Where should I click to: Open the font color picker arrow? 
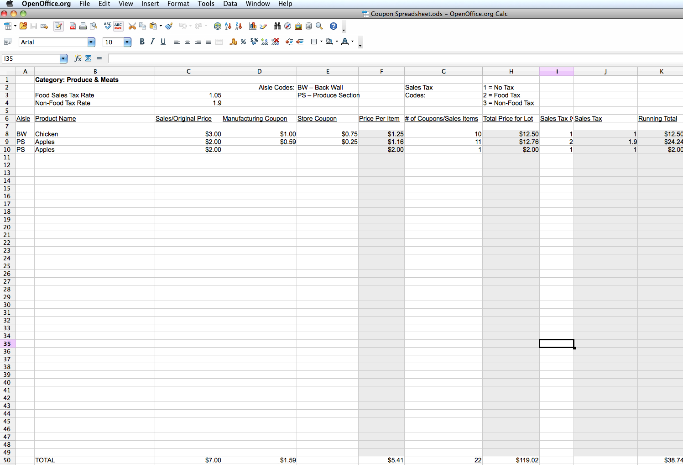(x=352, y=42)
